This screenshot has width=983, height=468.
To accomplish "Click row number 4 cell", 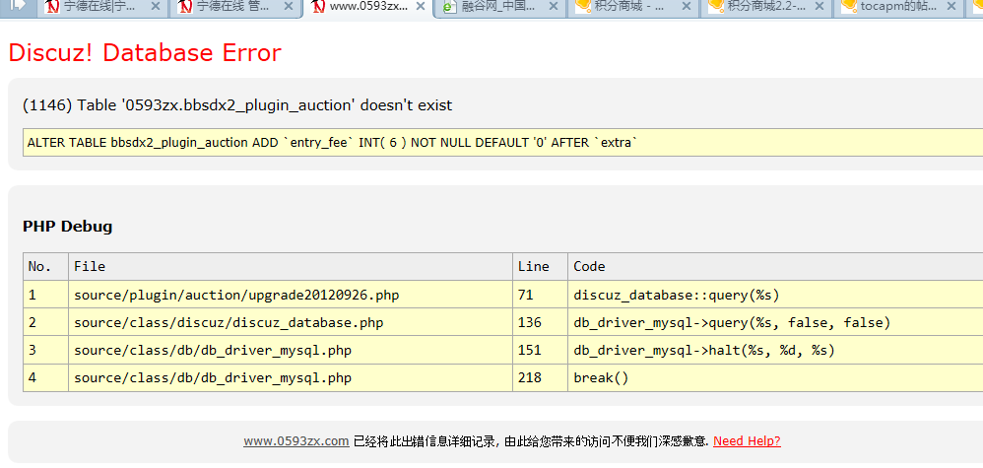I will [45, 377].
